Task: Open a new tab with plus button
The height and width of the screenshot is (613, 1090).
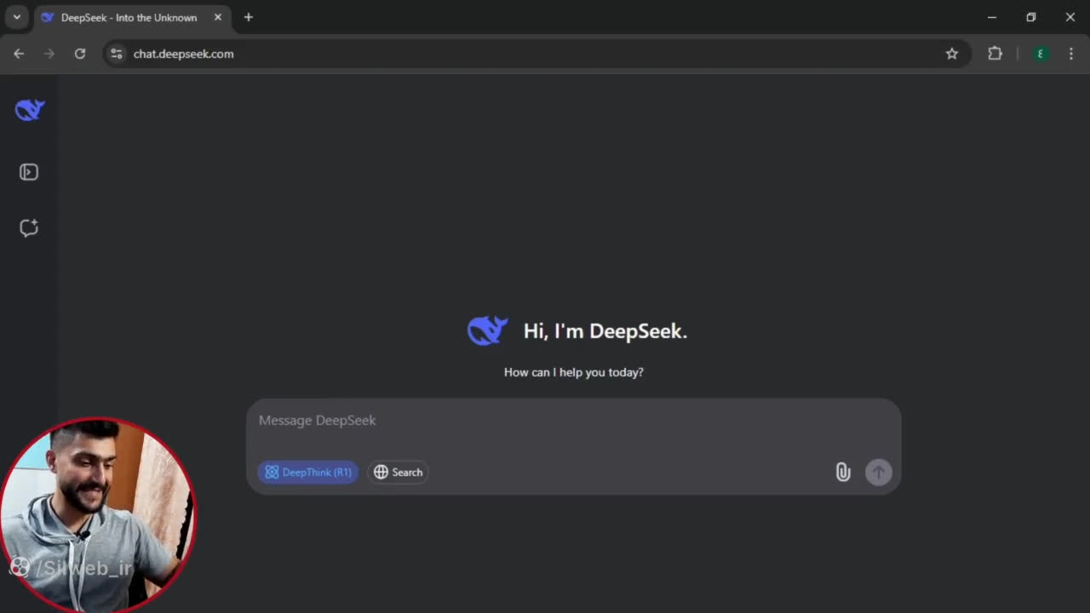Action: pyautogui.click(x=249, y=17)
